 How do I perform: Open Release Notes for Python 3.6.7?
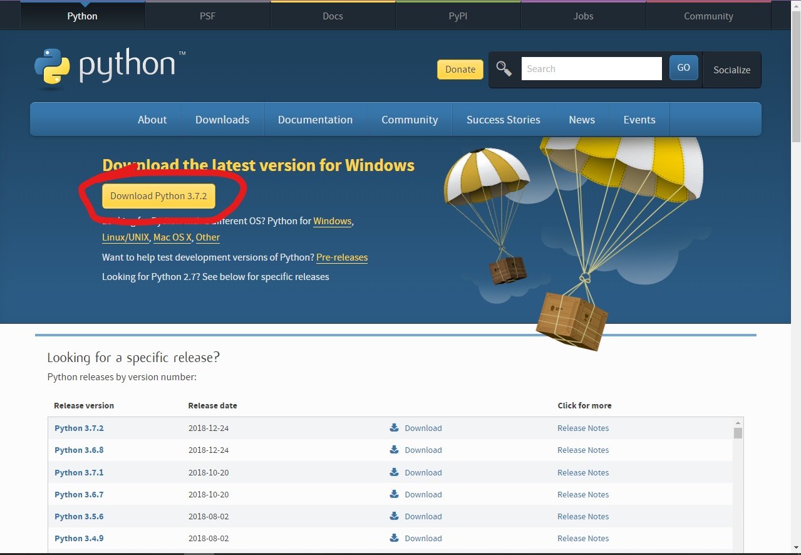[x=583, y=494]
